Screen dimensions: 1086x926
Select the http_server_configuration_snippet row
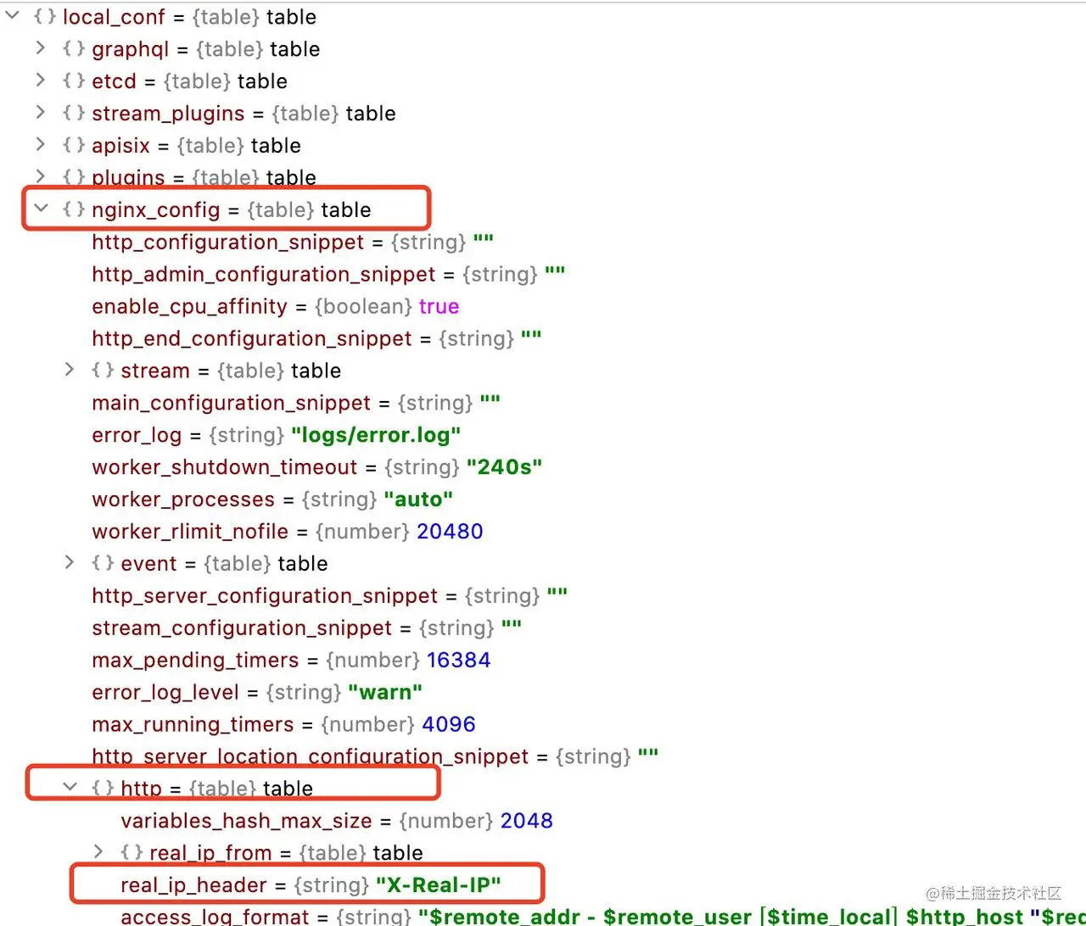point(329,595)
